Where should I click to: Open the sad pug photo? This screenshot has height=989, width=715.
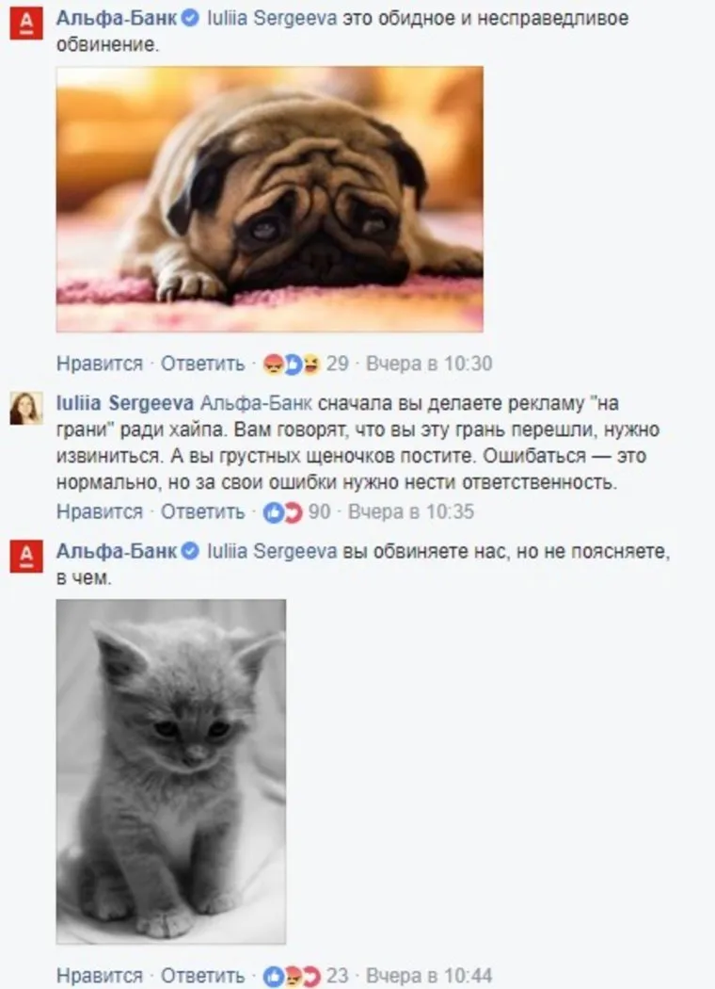coord(270,199)
